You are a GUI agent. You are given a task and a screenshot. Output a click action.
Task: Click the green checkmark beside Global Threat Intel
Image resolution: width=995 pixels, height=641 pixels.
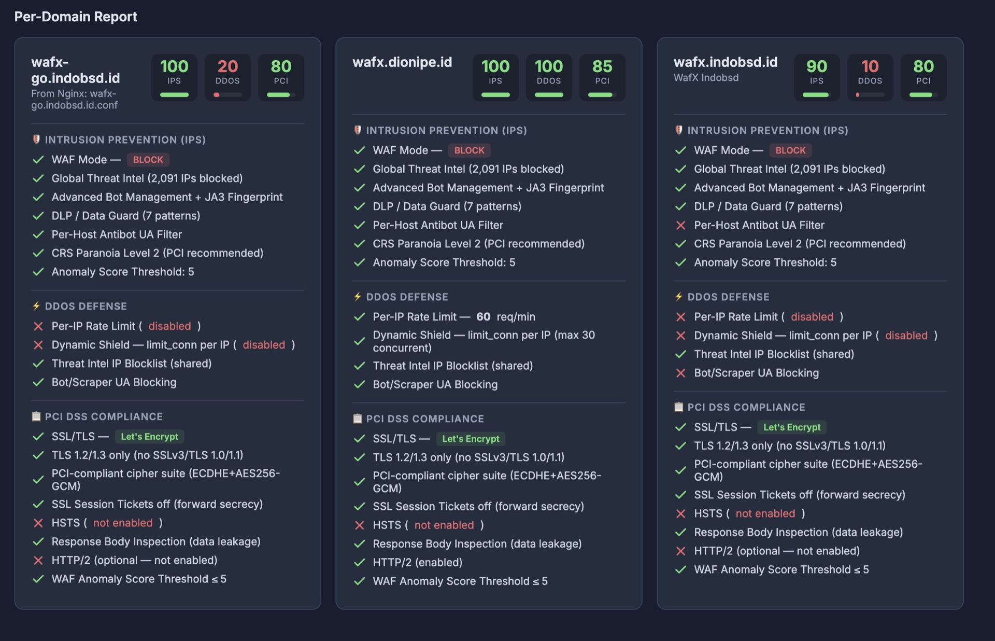click(38, 178)
